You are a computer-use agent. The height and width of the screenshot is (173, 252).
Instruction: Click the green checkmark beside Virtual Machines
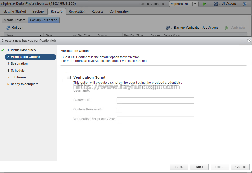3,50
